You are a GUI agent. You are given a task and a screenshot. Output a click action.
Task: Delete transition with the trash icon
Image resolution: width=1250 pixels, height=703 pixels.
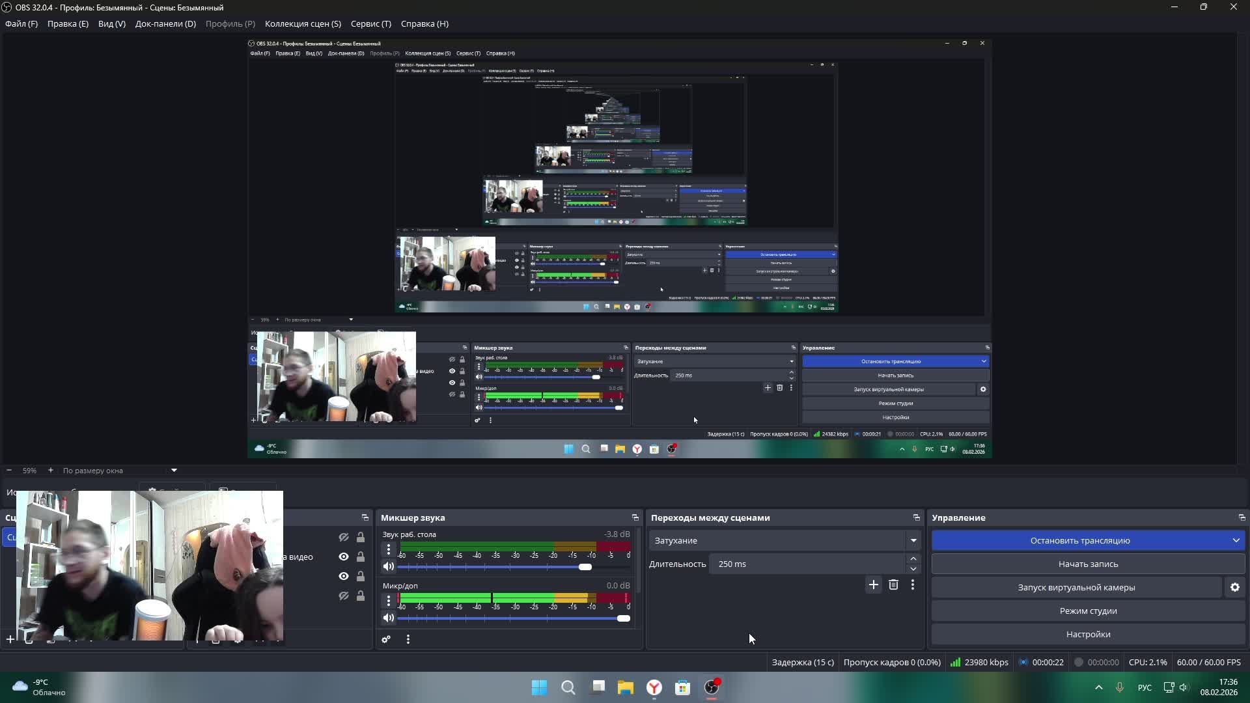tap(893, 585)
